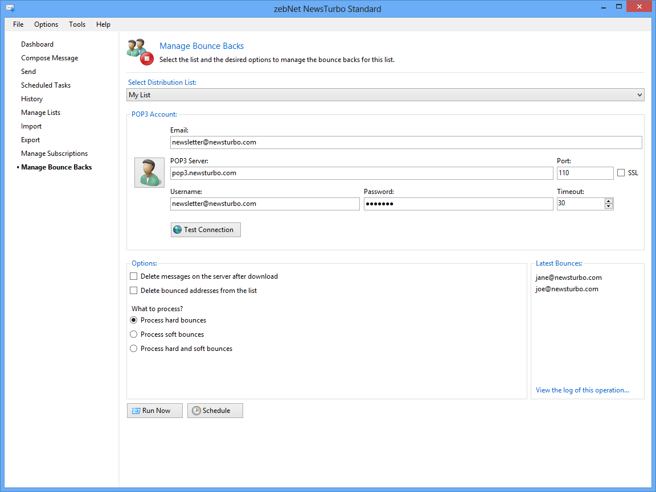The height and width of the screenshot is (492, 656).
Task: Click the Run Now button icon
Action: (136, 411)
